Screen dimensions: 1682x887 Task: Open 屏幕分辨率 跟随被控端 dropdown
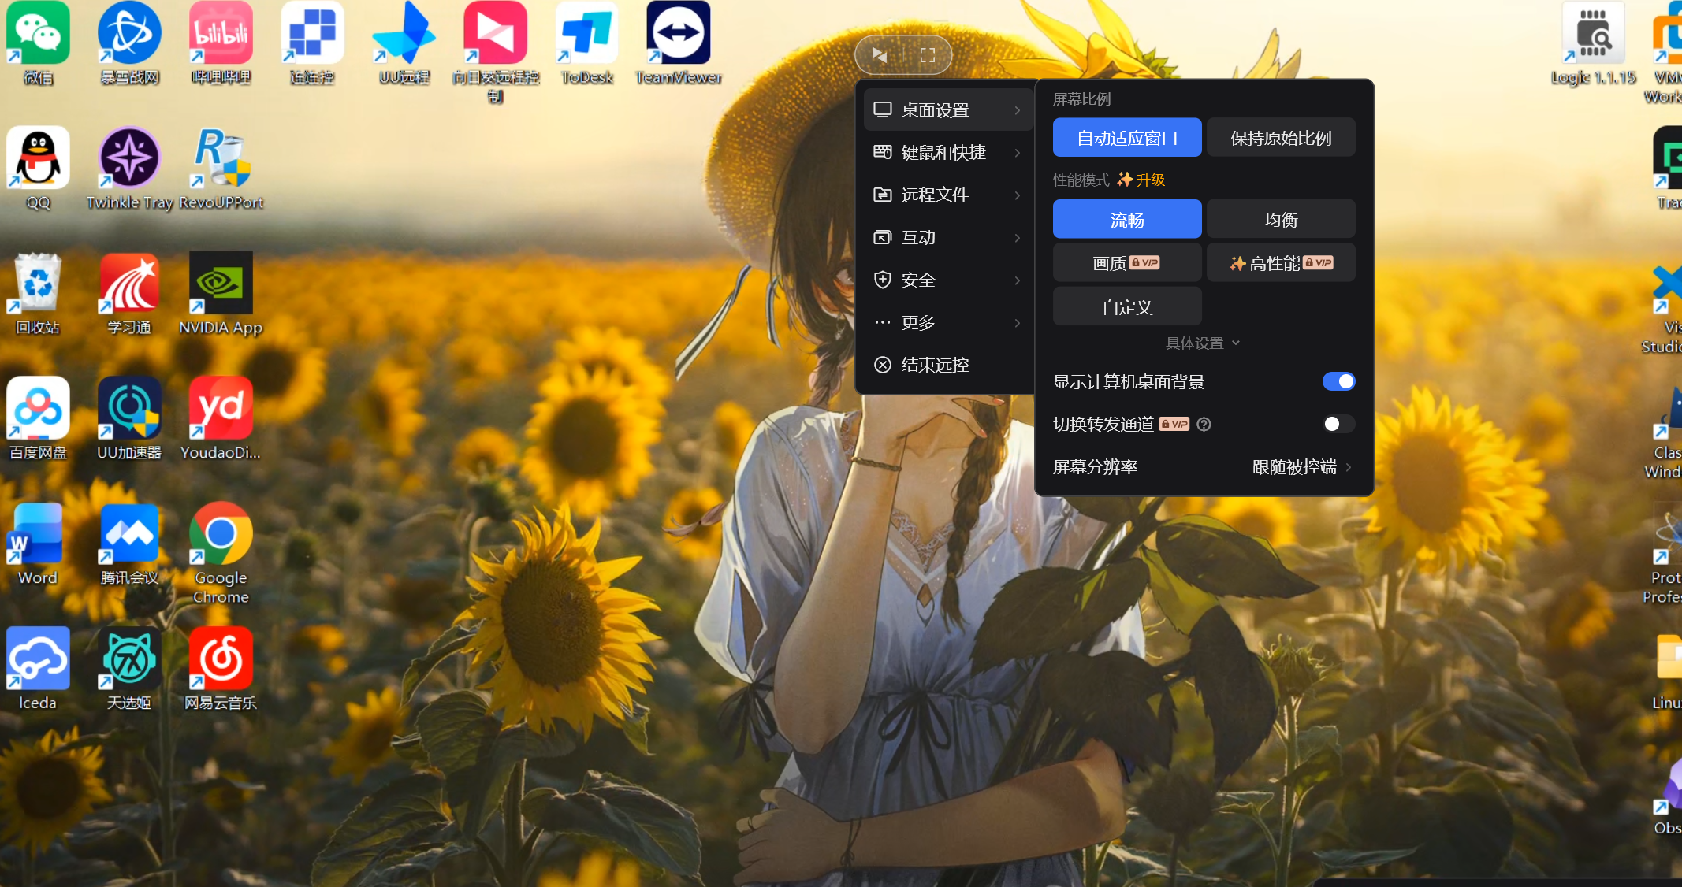coord(1301,467)
